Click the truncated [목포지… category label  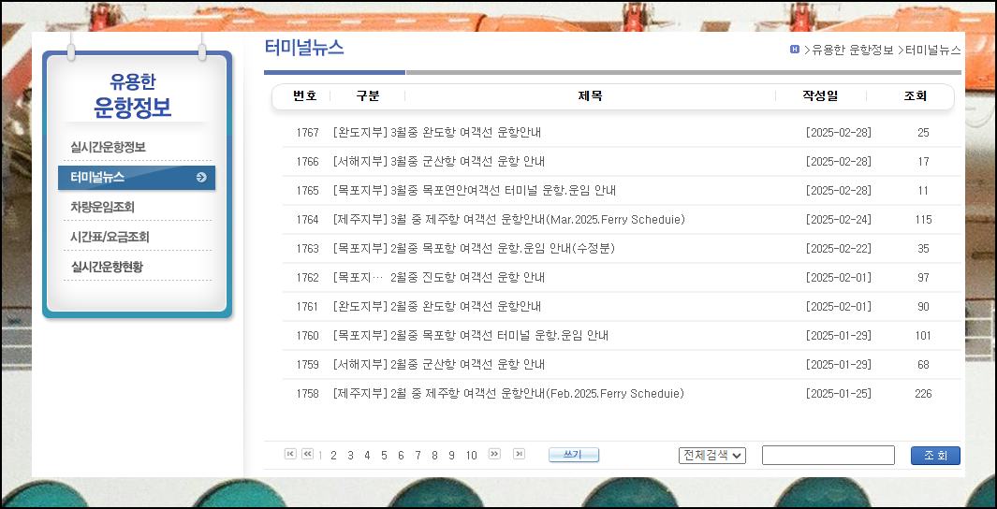click(x=358, y=278)
